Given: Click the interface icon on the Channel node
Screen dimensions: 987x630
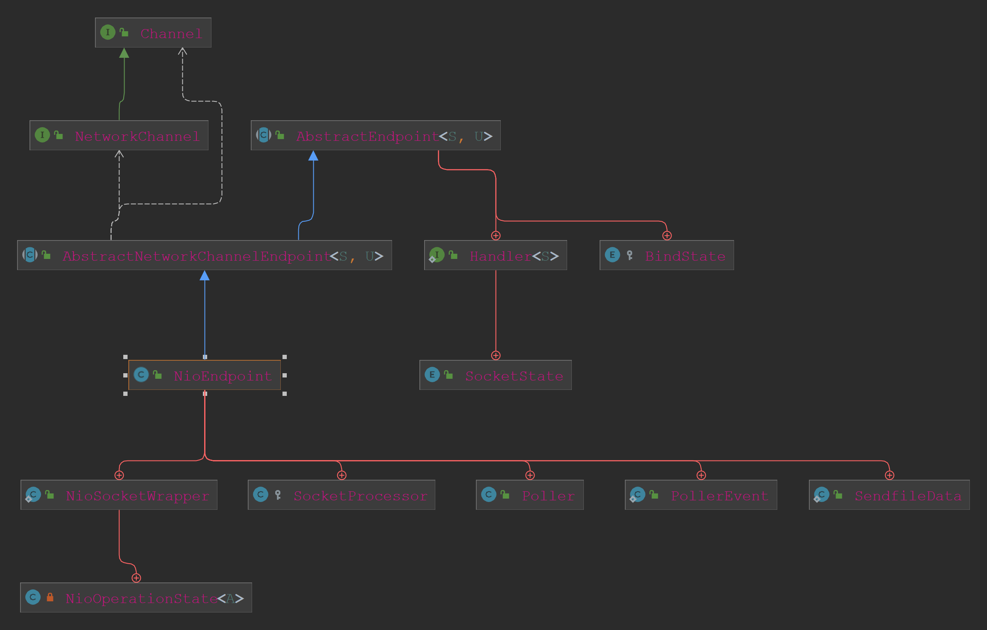Looking at the screenshot, I should coord(107,32).
